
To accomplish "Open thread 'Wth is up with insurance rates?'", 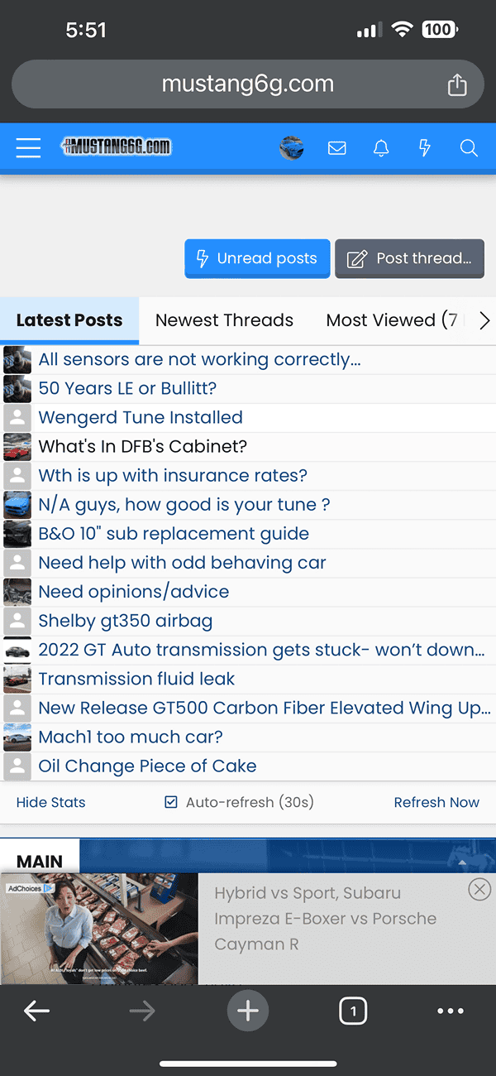I will click(x=173, y=476).
